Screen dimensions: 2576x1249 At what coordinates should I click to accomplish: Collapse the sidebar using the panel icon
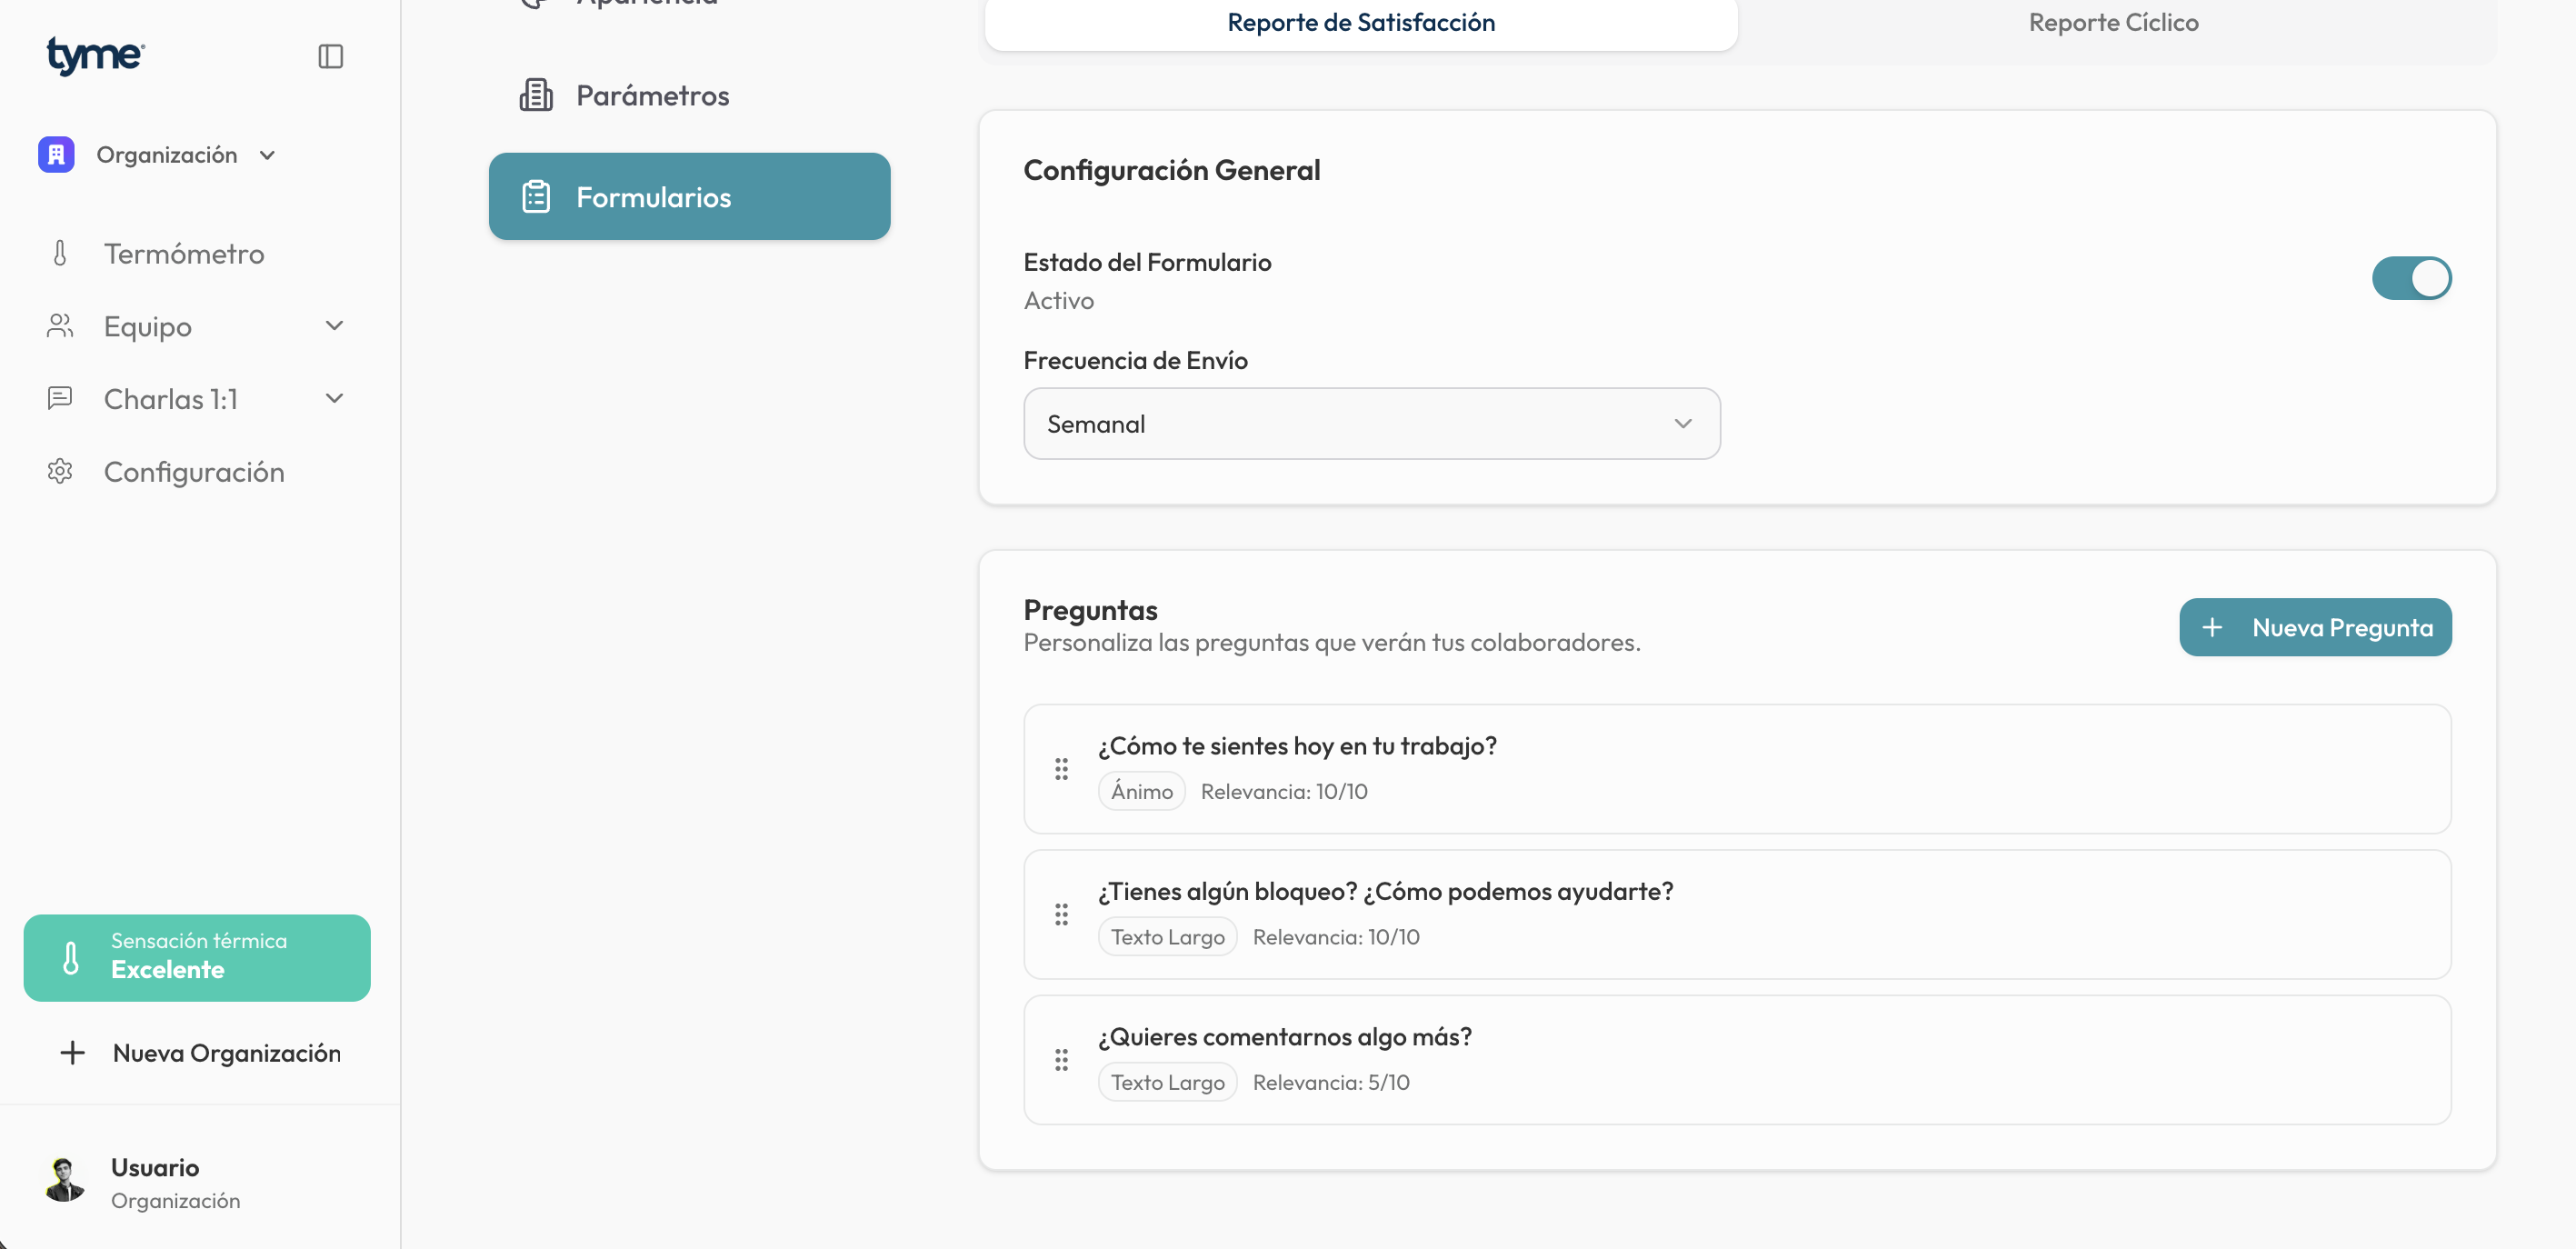click(x=330, y=56)
